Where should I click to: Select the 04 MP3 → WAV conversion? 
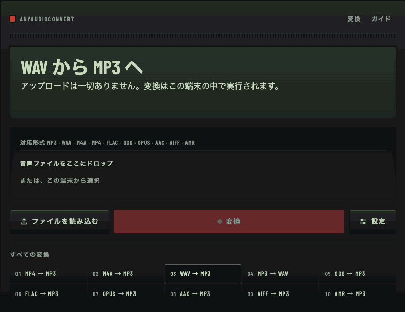[280, 274]
